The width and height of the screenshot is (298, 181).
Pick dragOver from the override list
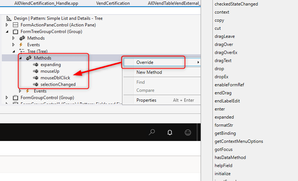(x=223, y=44)
